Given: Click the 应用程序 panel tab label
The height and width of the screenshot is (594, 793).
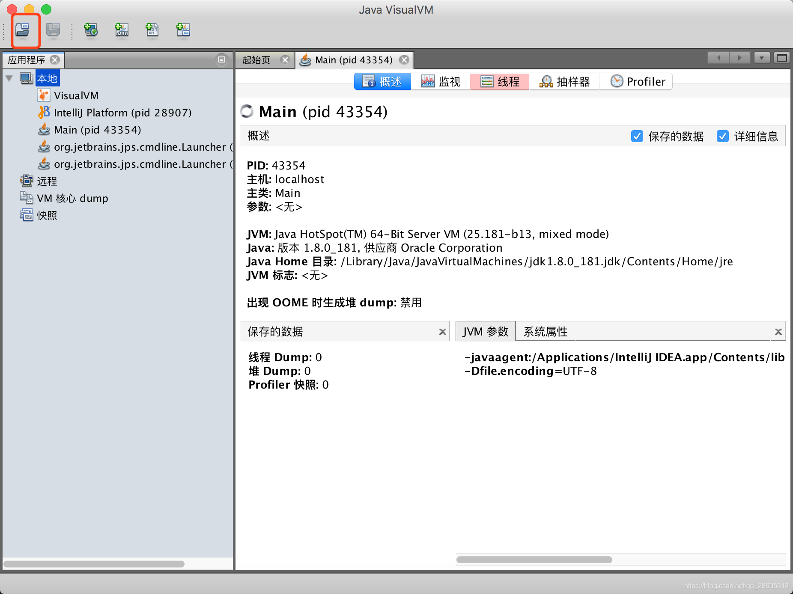Looking at the screenshot, I should pyautogui.click(x=27, y=60).
